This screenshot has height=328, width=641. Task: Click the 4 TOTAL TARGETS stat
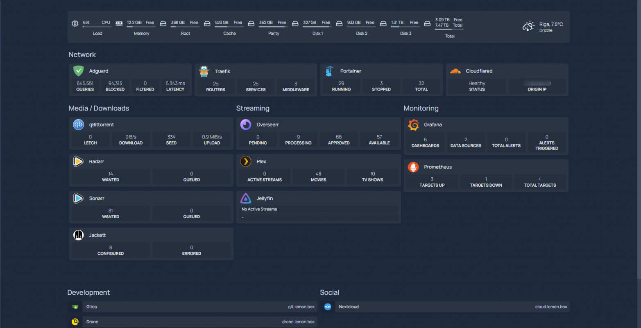tap(540, 182)
